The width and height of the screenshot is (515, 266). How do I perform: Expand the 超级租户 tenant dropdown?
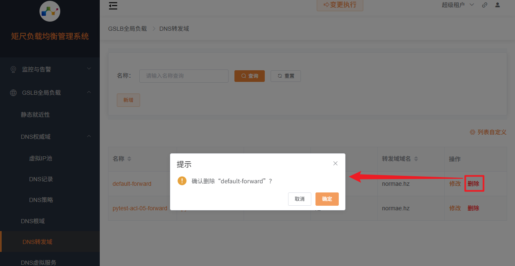(458, 5)
